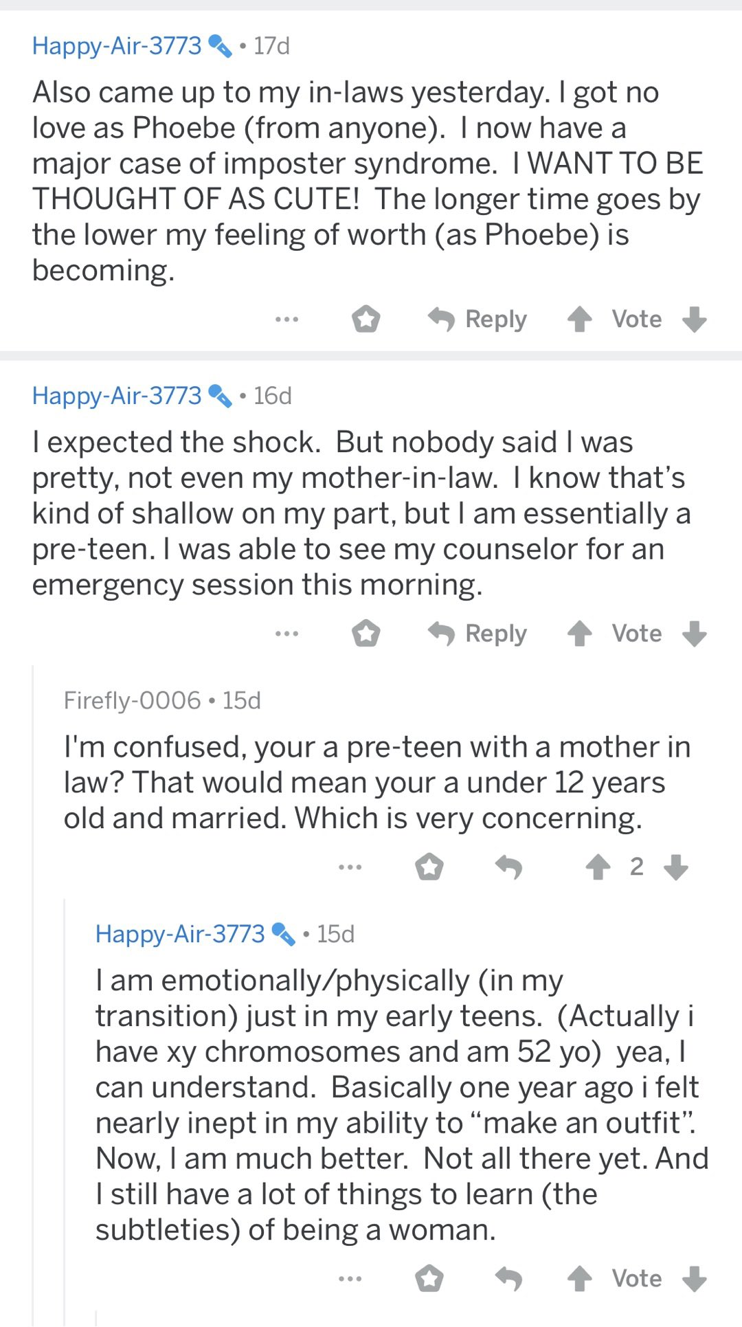Award Firefly-0006's pre-teen comment

[x=429, y=867]
